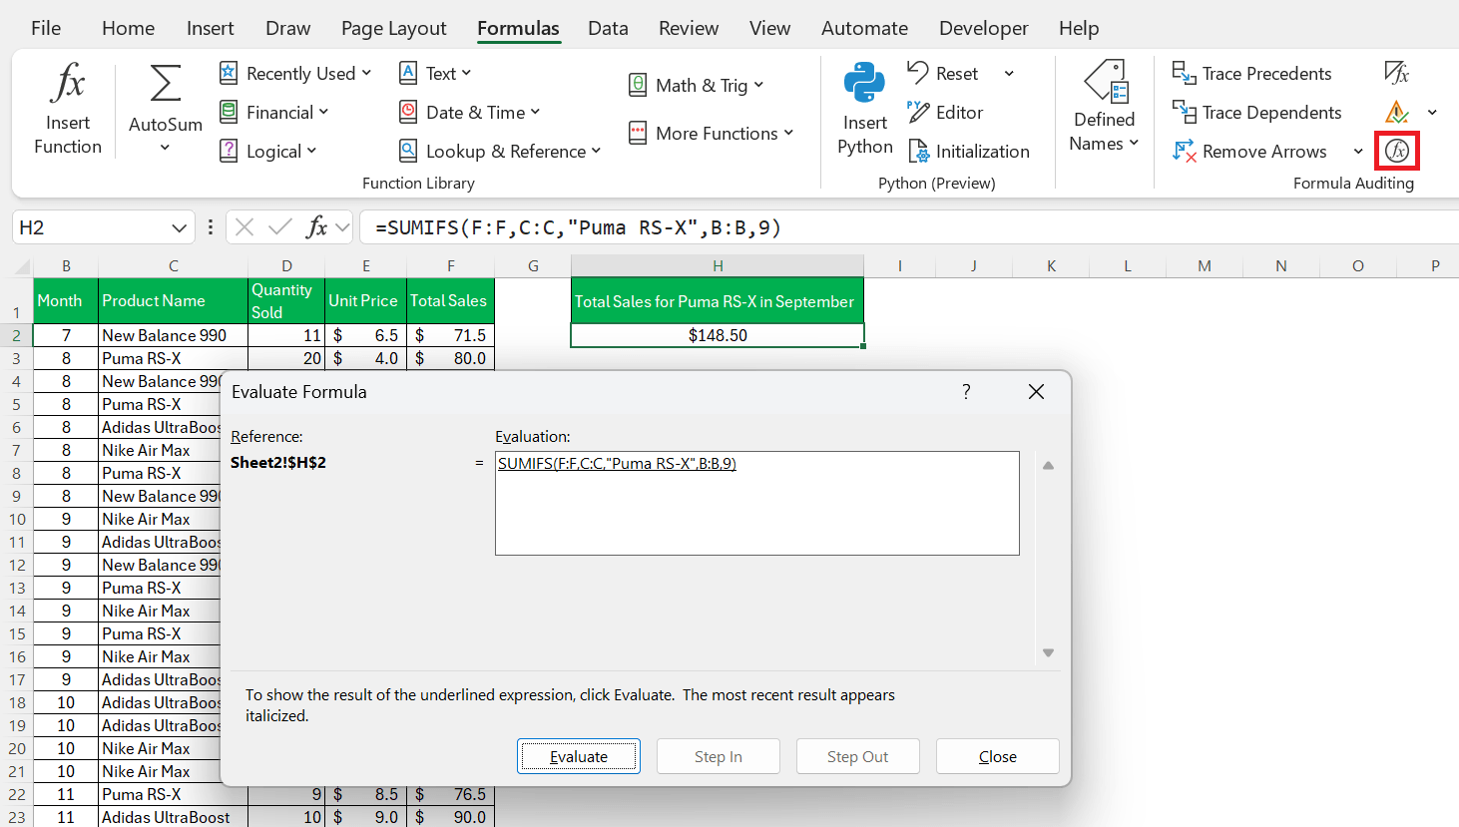
Task: Open Date & Time functions menu
Action: pos(469,112)
